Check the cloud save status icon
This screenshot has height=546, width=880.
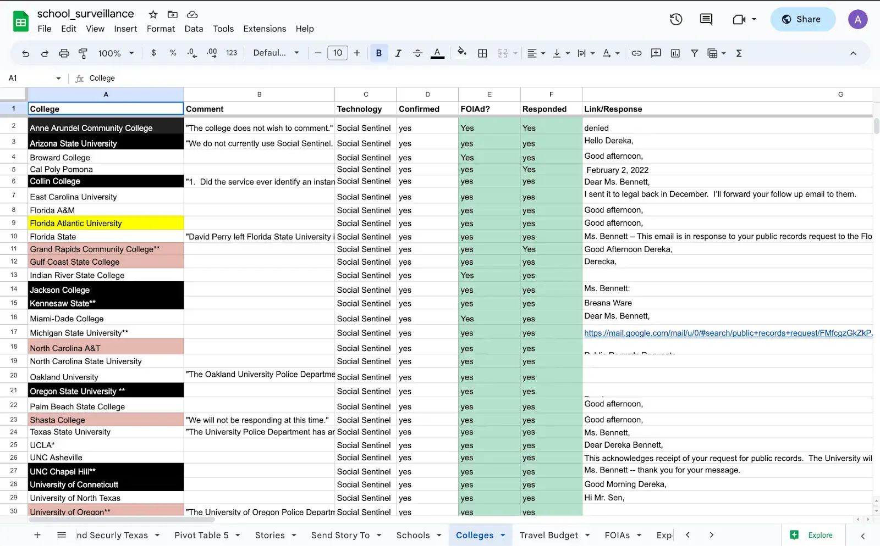pos(192,14)
